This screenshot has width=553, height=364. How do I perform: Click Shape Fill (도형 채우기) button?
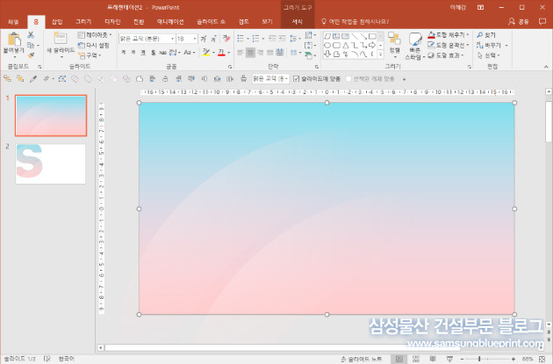[x=449, y=35]
